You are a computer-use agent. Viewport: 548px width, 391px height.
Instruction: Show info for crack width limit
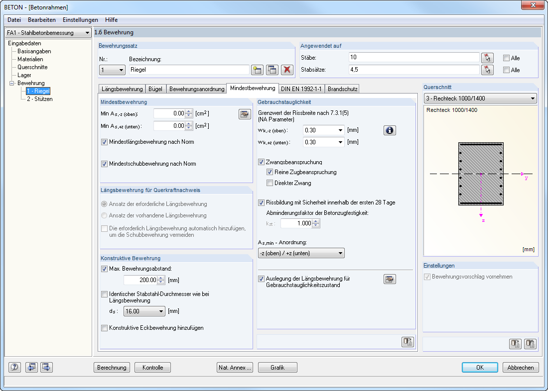(x=390, y=130)
